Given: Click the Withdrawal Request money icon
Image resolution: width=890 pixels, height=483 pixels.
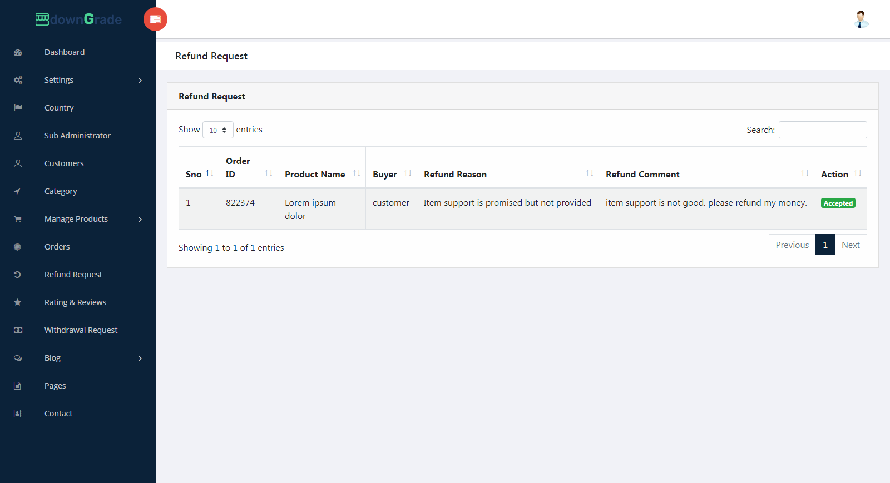Looking at the screenshot, I should pyautogui.click(x=18, y=330).
